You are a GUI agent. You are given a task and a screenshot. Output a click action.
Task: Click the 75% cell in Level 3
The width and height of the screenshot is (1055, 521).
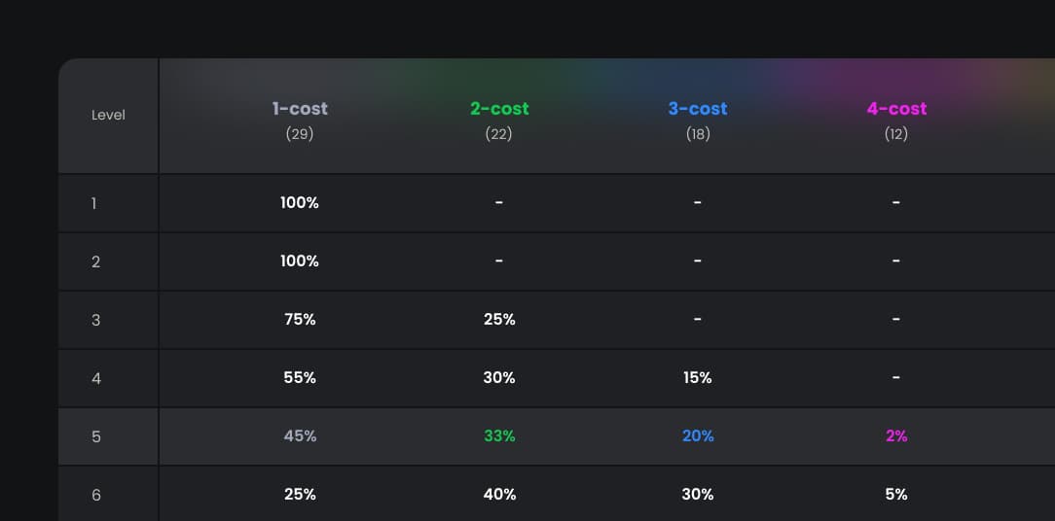coord(300,320)
